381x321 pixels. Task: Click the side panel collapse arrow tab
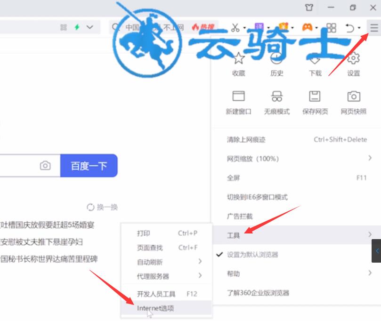pos(376,250)
